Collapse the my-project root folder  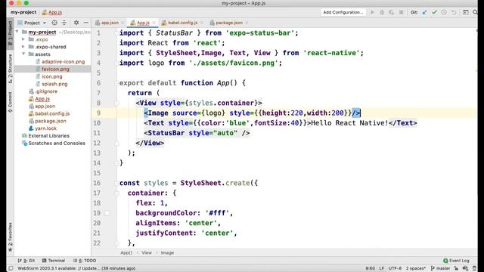click(x=17, y=32)
